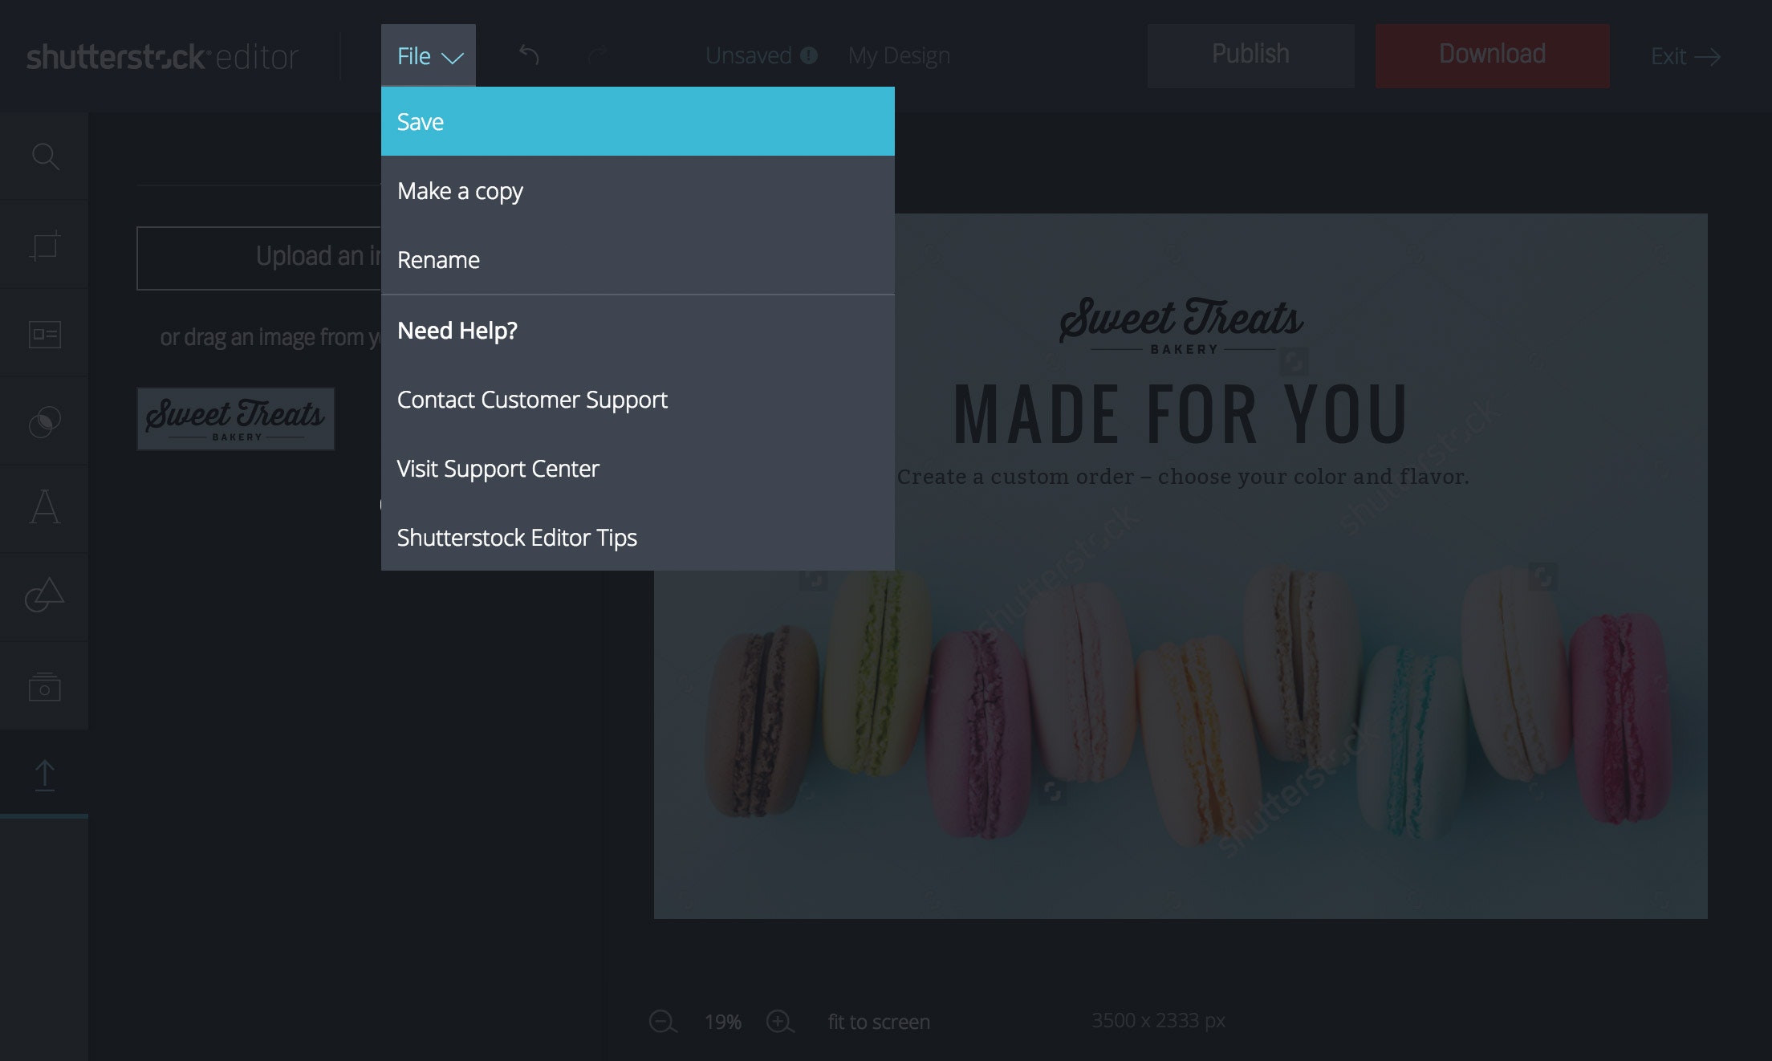Zoom out with the minus magnifier
The image size is (1772, 1061).
tap(663, 1022)
